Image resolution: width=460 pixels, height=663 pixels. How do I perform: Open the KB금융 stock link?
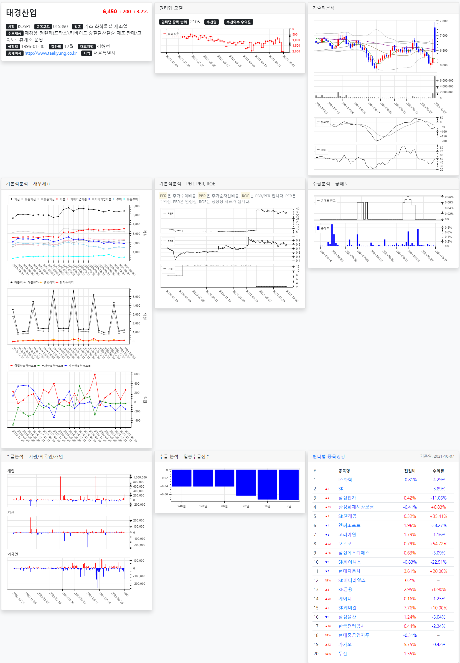click(x=345, y=589)
